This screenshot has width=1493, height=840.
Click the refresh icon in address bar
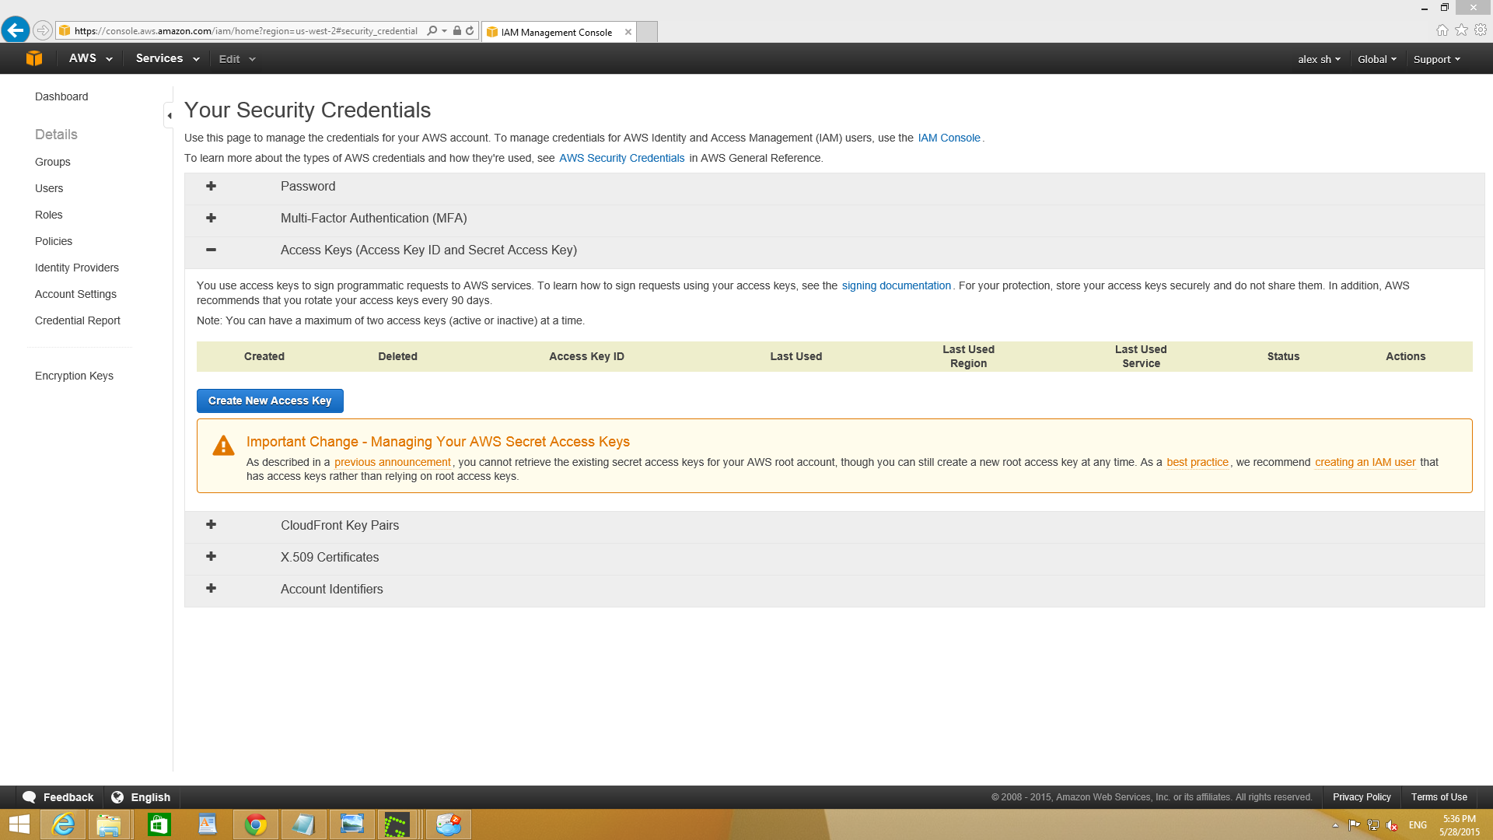[470, 31]
